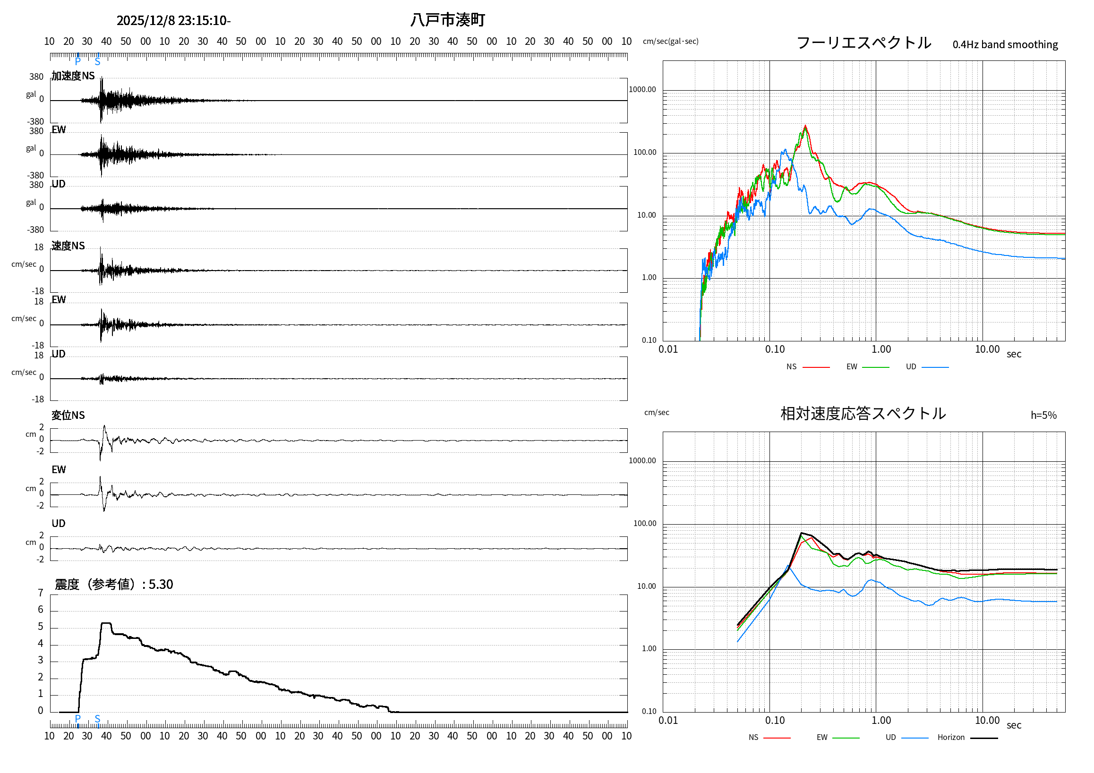
Task: Click the bottom S marker below intensity chart
Action: (x=97, y=718)
